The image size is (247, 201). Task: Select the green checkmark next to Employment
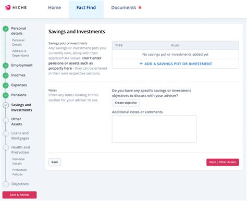6,66
